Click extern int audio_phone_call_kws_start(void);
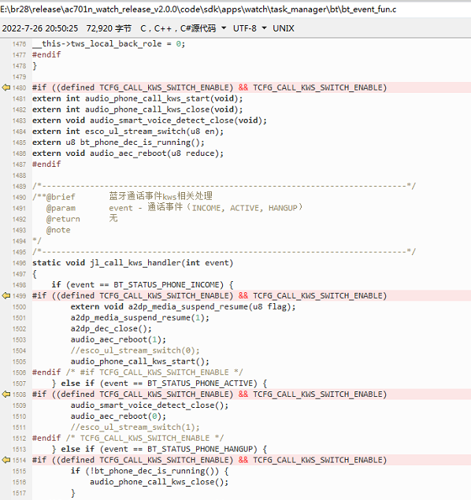The width and height of the screenshot is (471, 500). click(138, 98)
